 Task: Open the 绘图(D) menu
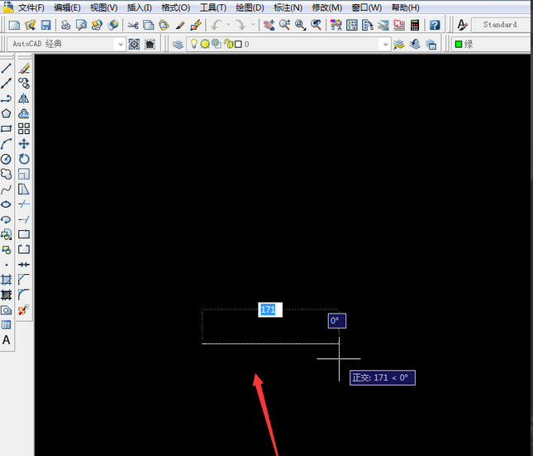[250, 7]
